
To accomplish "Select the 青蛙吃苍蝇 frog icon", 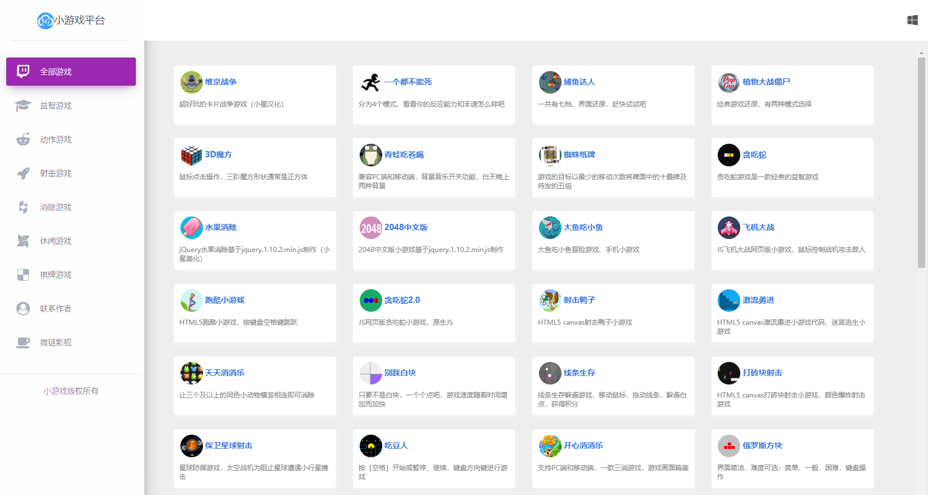I will pyautogui.click(x=370, y=155).
